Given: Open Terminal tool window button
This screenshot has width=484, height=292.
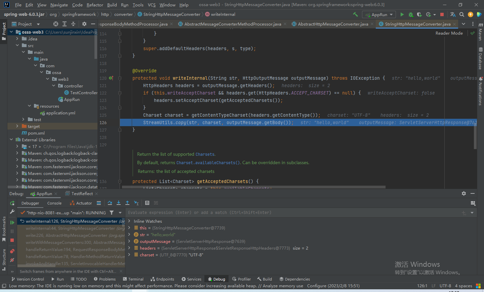Looking at the screenshot, I should click(133, 279).
